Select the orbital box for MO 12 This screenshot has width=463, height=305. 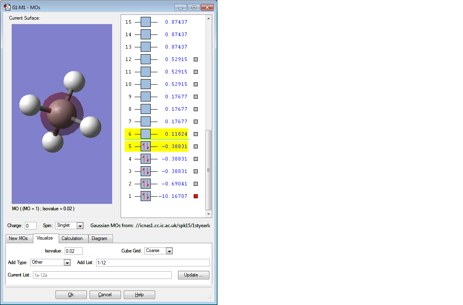click(145, 59)
